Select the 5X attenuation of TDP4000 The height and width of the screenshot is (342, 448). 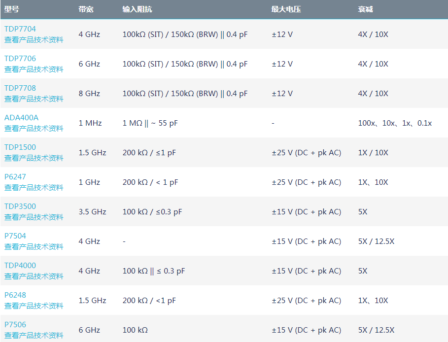tap(363, 271)
